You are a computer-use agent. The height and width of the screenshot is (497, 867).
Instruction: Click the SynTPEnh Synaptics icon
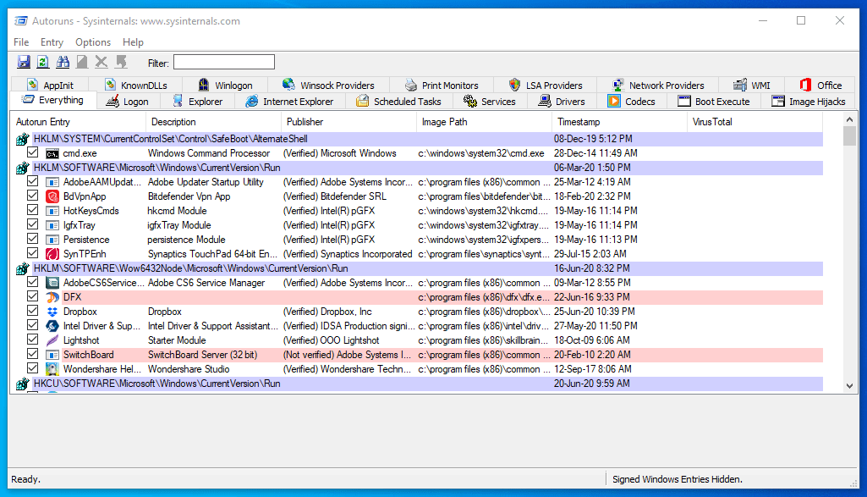(x=52, y=254)
